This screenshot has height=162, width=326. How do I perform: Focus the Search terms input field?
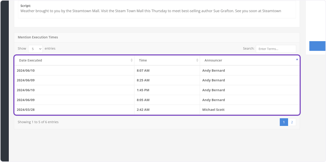coord(276,49)
